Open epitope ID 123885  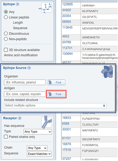tap(68, 5)
